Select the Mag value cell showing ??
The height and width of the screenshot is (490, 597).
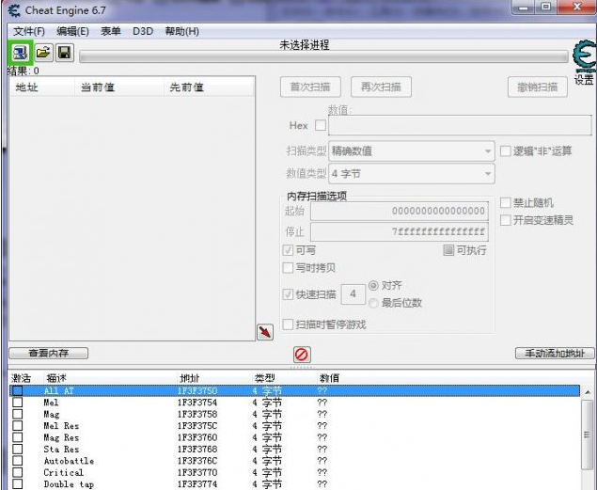pyautogui.click(x=322, y=414)
